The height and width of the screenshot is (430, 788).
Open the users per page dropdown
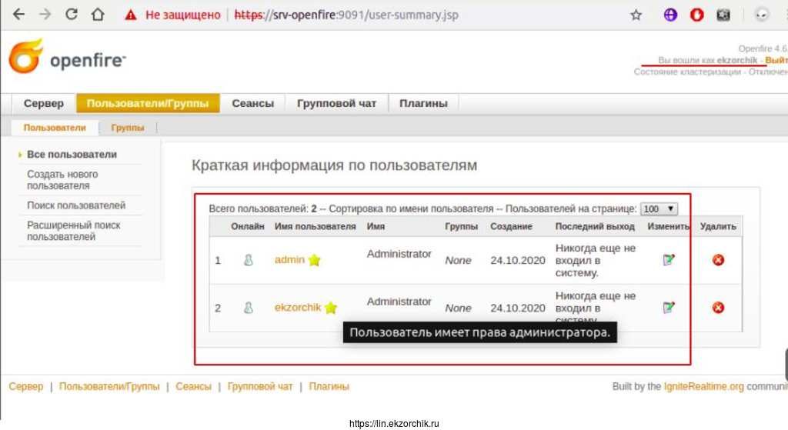(659, 208)
